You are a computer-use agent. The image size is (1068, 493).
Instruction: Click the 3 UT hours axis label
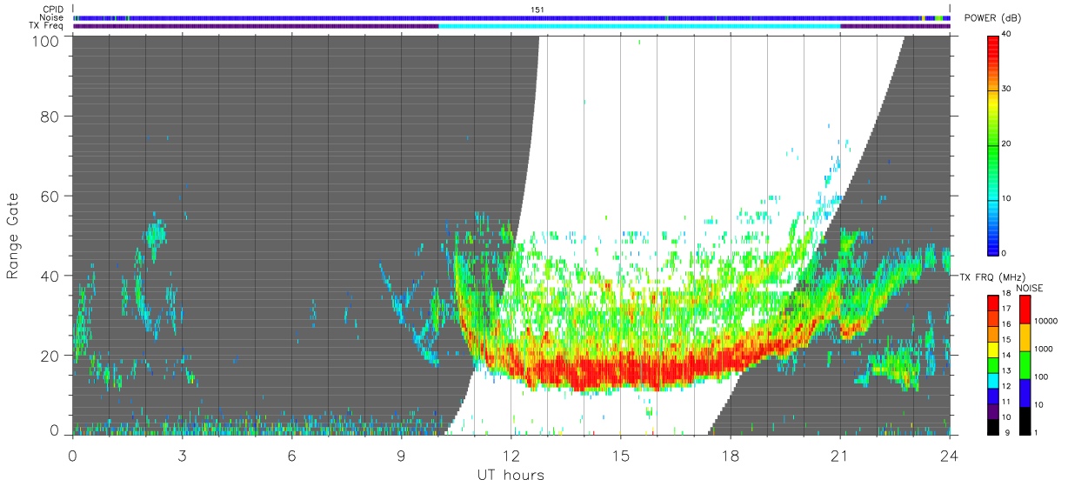pyautogui.click(x=182, y=454)
